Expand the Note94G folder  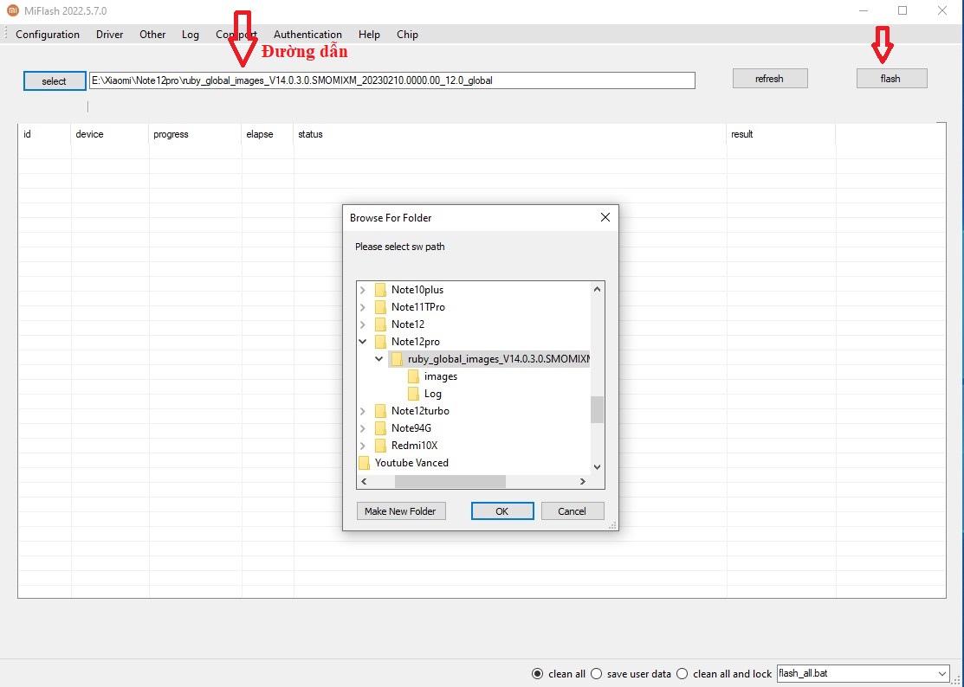pos(363,428)
